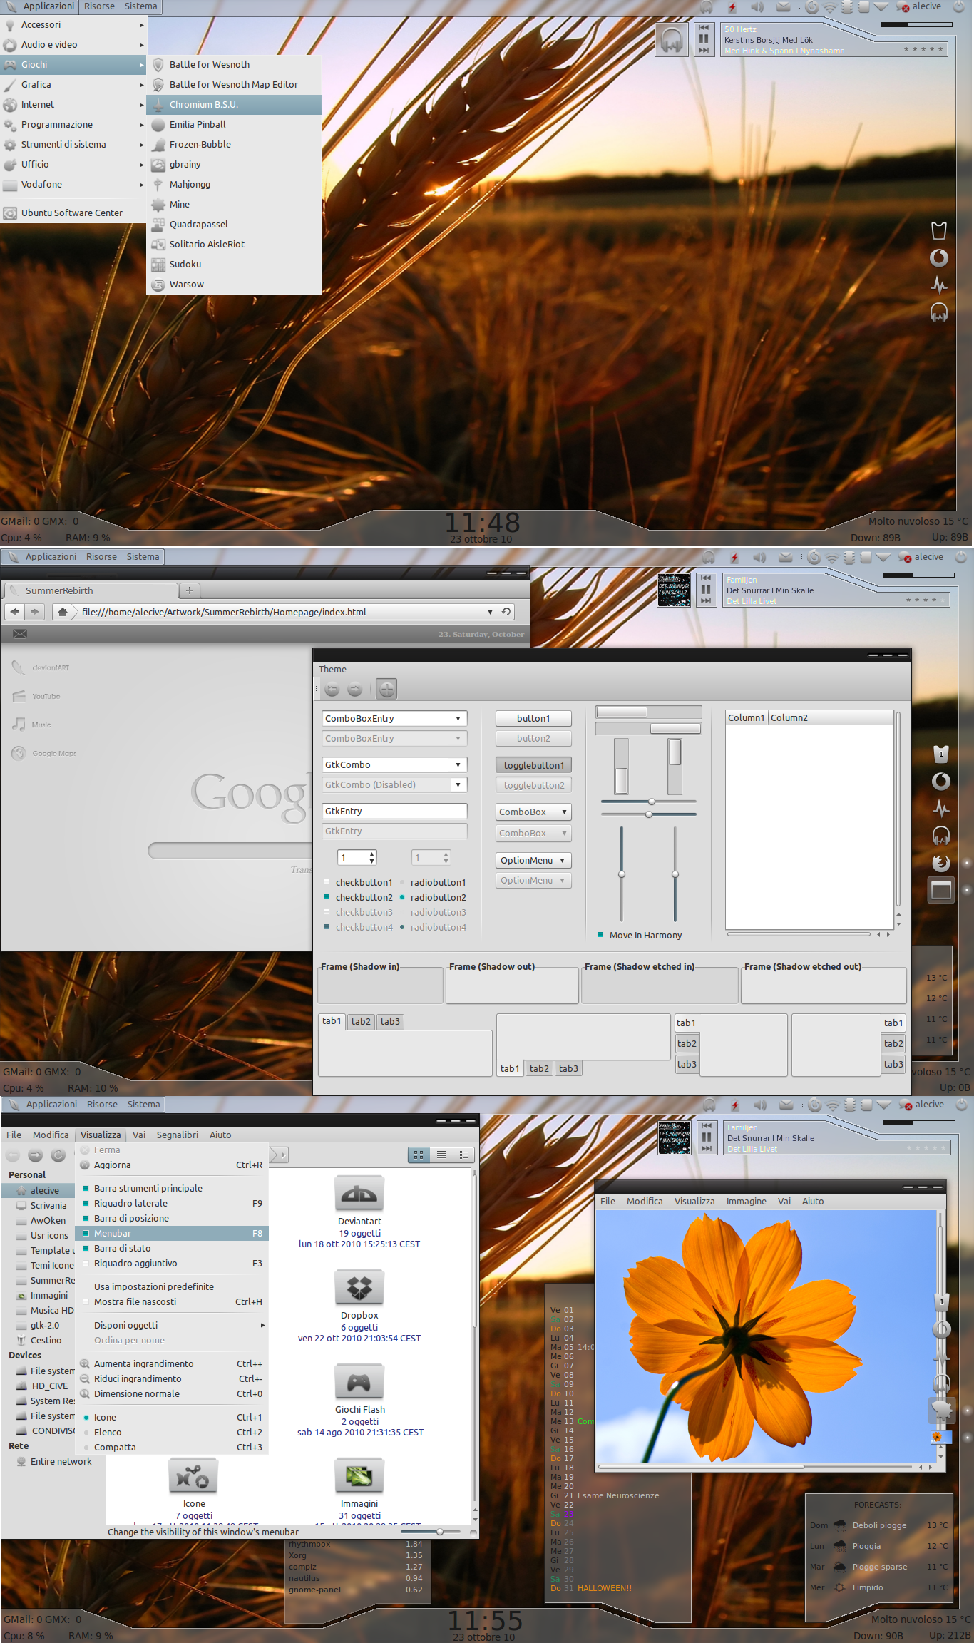
Task: Expand the Accessori applications submenu
Action: [x=72, y=24]
